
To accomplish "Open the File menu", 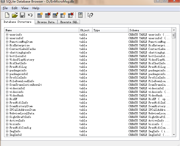I will pyautogui.click(x=5, y=8).
